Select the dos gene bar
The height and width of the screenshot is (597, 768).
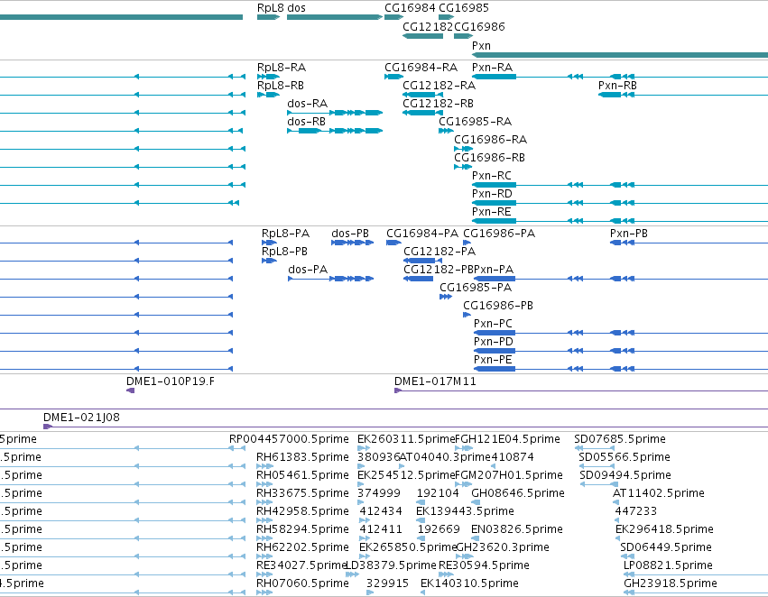click(x=335, y=17)
